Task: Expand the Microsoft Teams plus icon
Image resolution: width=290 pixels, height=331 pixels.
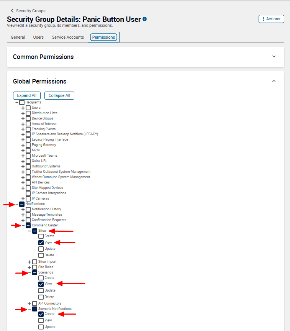Action: (x=23, y=156)
